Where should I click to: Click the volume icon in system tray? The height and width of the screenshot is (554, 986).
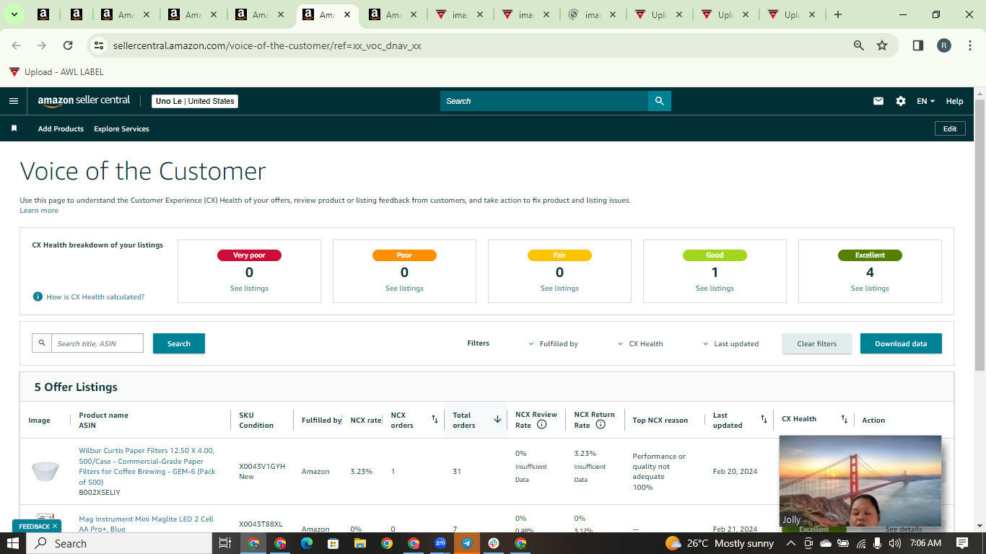895,543
